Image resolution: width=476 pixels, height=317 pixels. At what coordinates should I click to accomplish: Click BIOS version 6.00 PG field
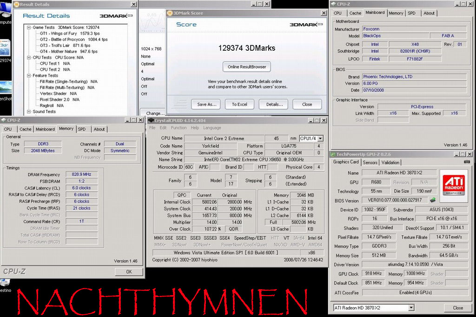point(414,83)
